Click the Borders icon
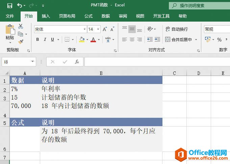This screenshot has width=230, height=164. coord(67,39)
